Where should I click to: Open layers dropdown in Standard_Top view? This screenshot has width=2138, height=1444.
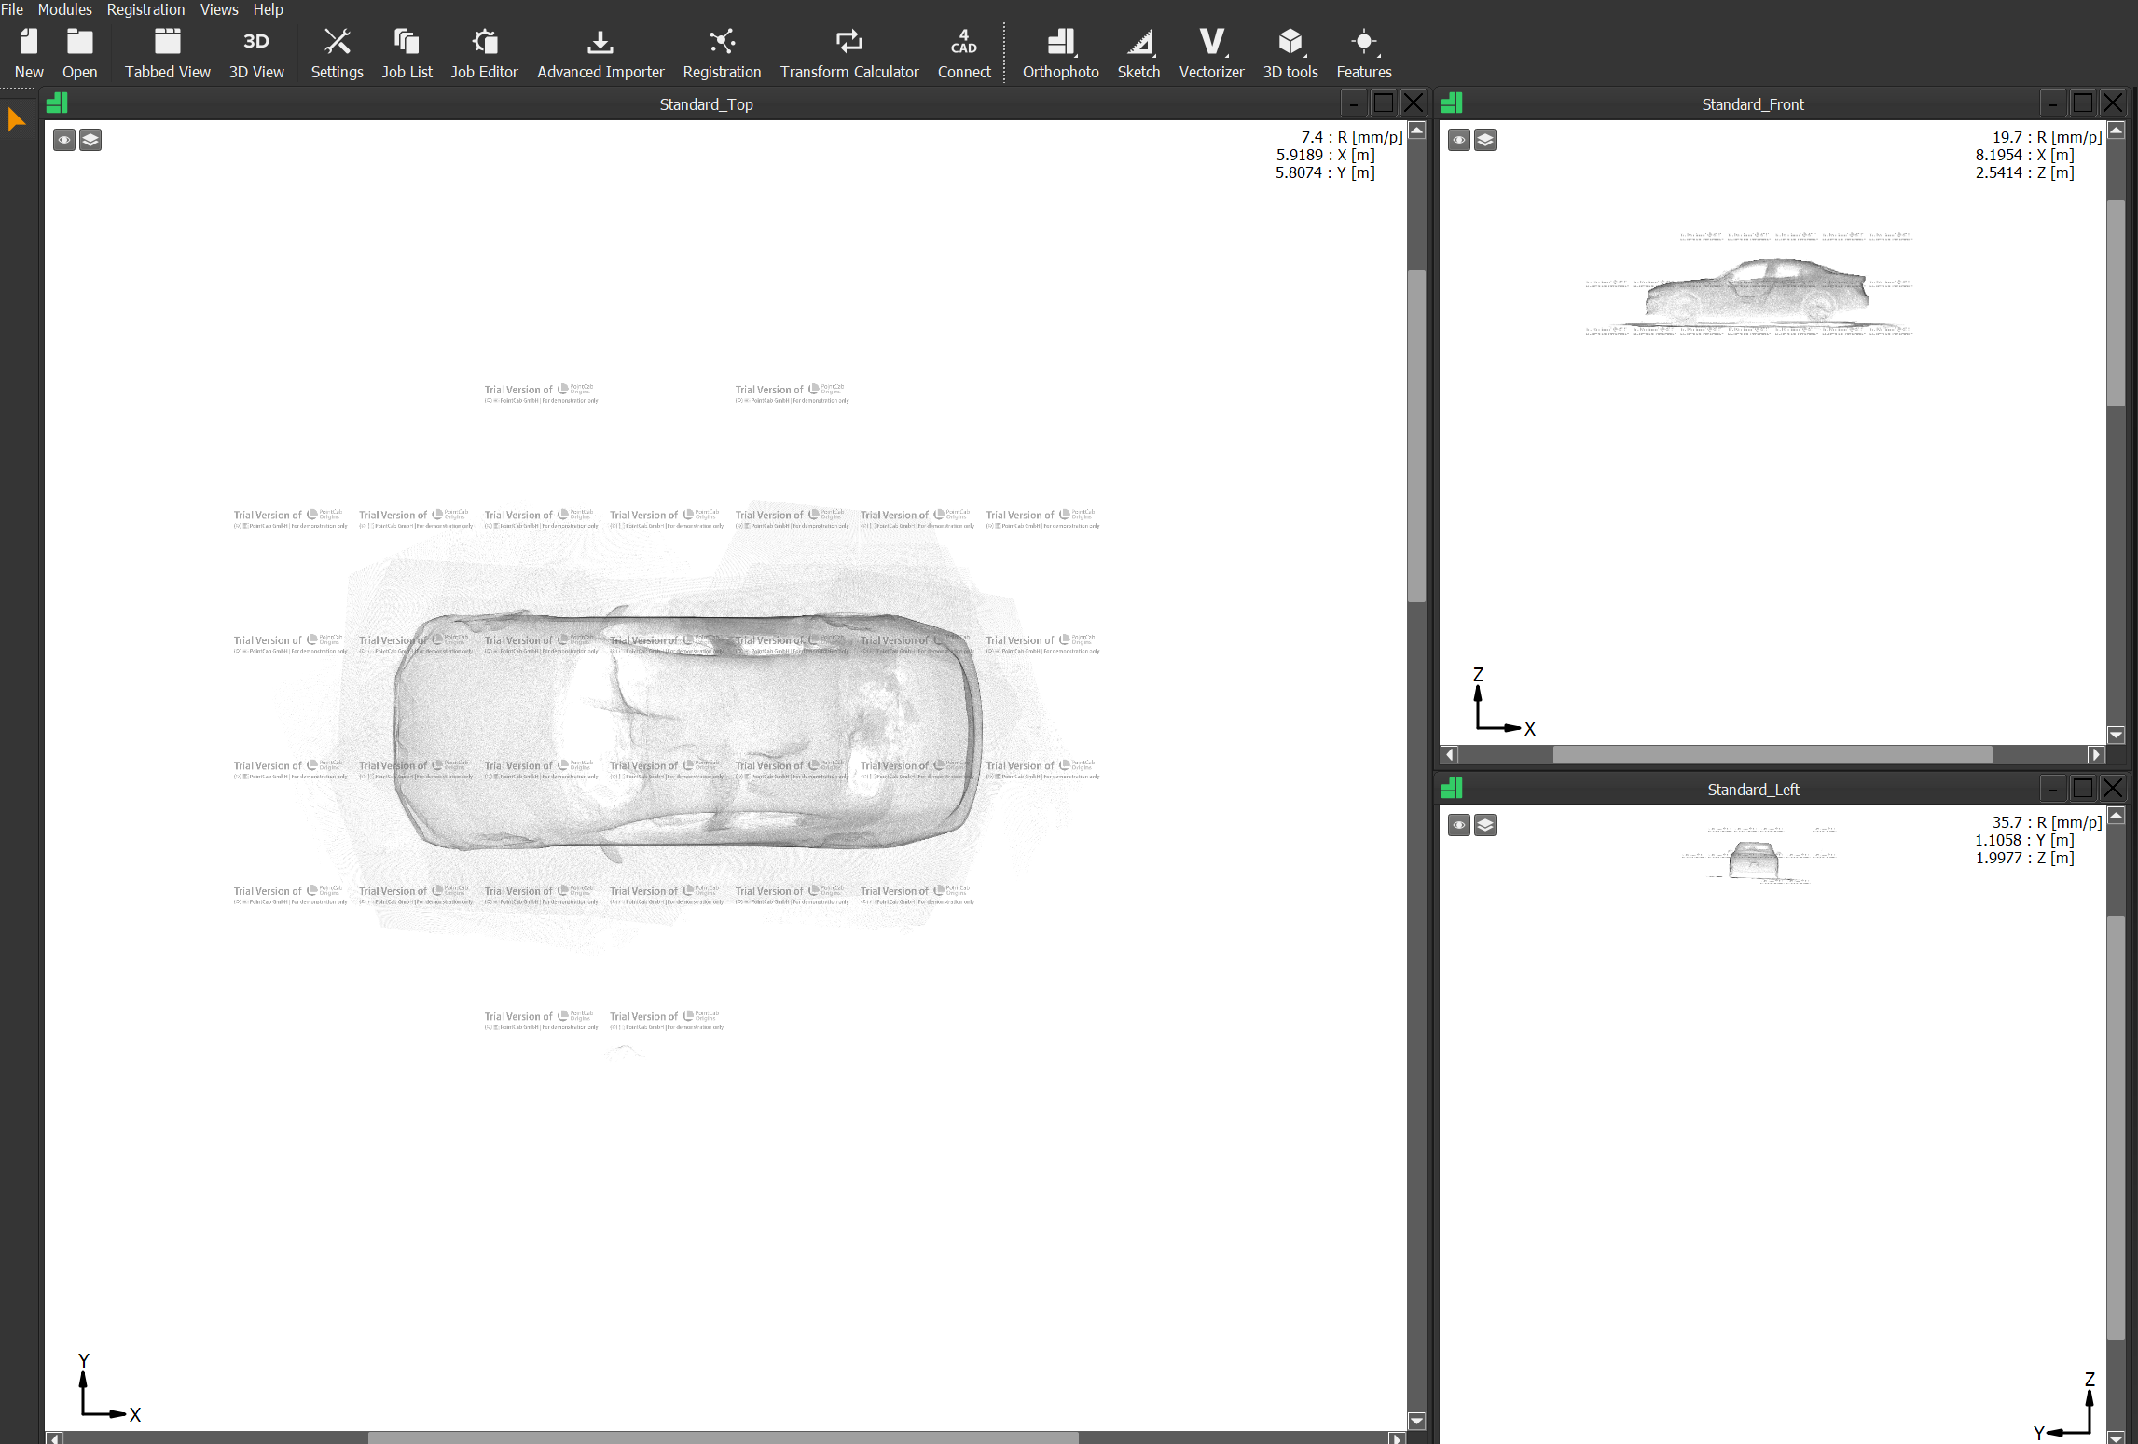[90, 140]
